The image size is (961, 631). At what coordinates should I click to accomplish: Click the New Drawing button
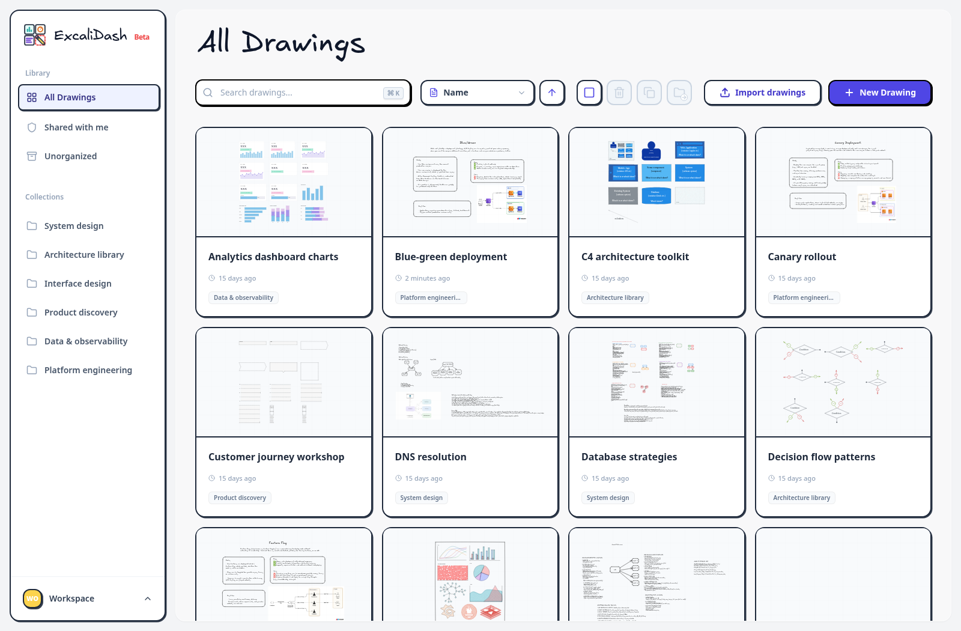pos(880,93)
